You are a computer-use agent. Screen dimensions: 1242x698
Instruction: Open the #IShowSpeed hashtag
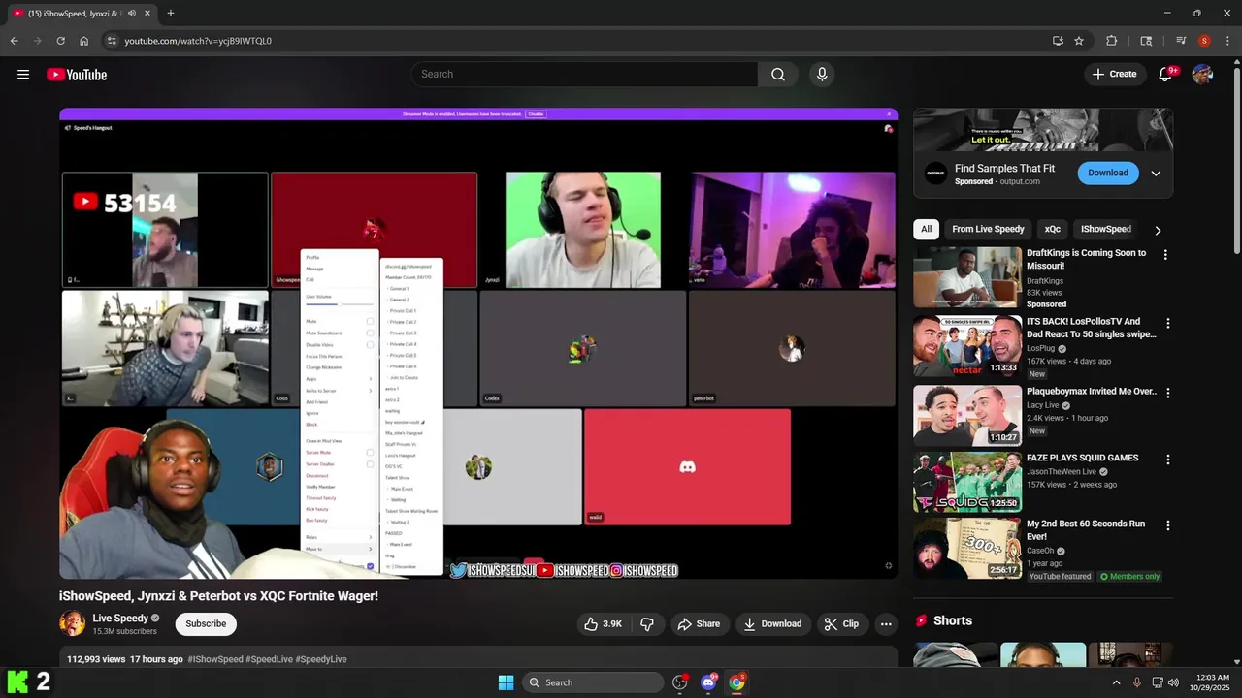[215, 659]
